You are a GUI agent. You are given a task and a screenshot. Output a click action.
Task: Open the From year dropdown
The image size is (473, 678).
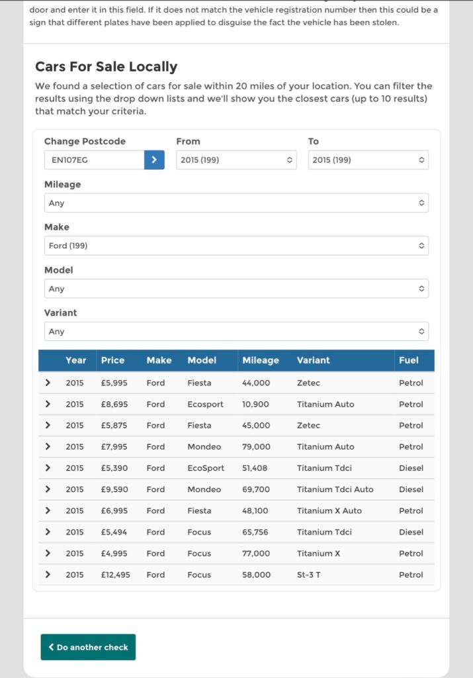(x=236, y=160)
